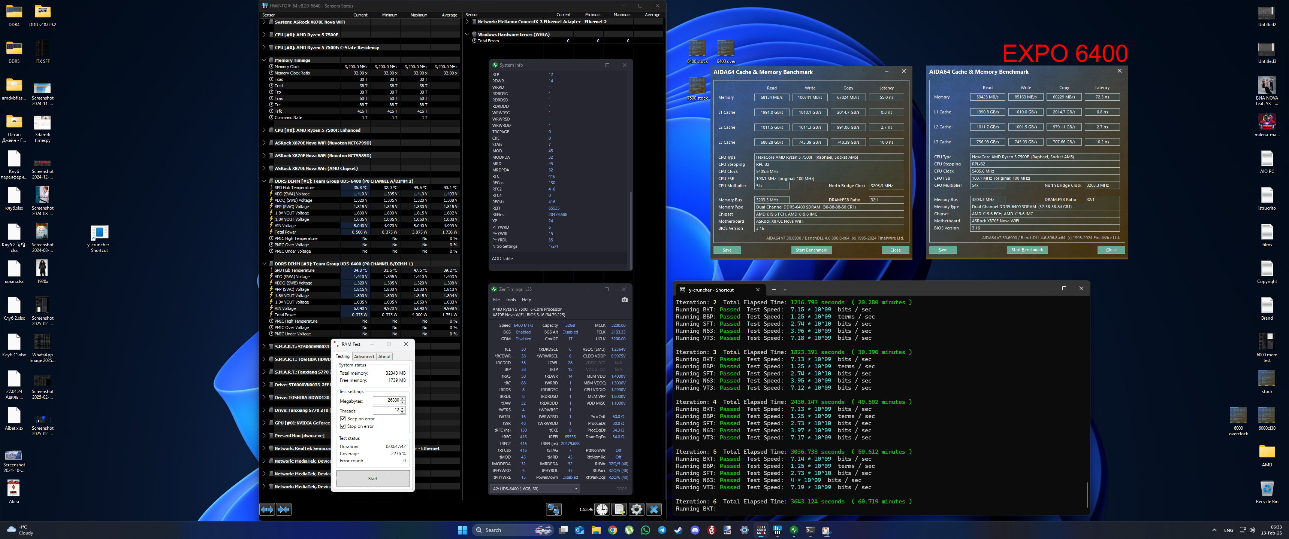
Task: Switch to the Advanced tab in RAM Test
Action: point(364,356)
